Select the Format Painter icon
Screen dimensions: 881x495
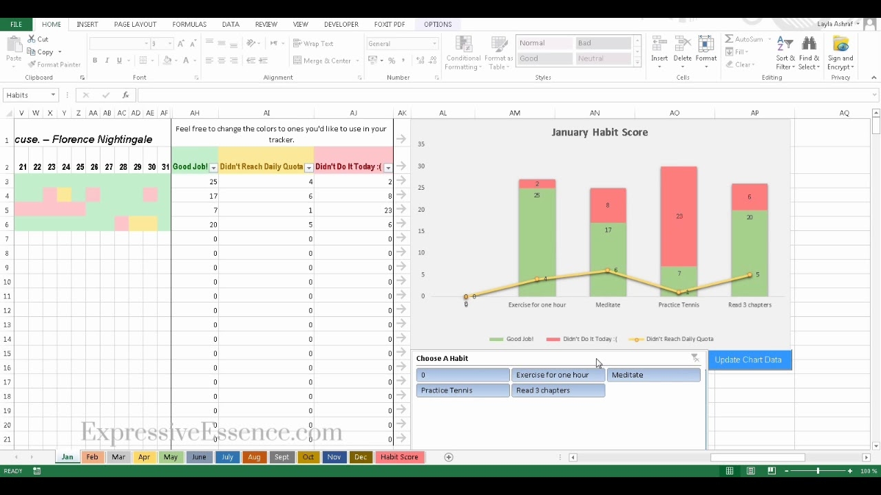(x=32, y=65)
